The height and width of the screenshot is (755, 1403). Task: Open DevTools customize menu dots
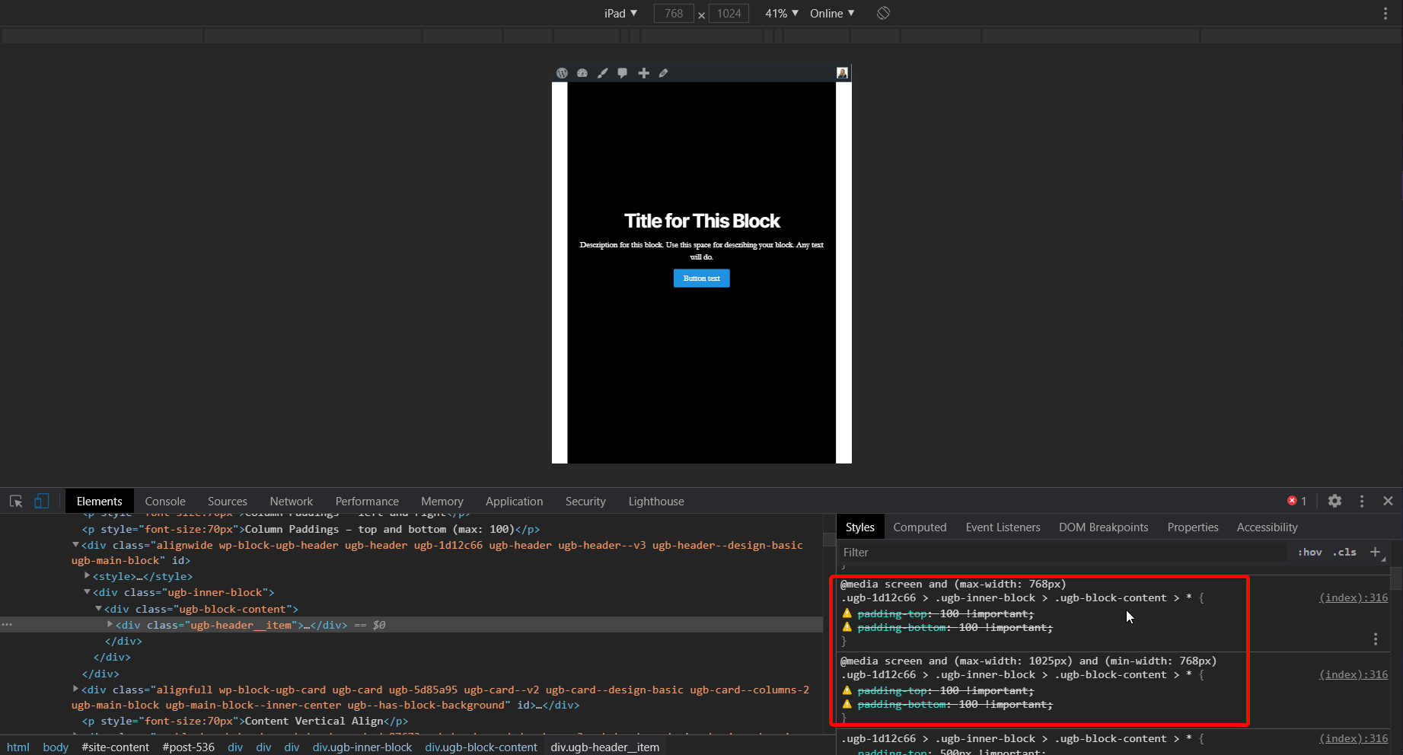1362,501
